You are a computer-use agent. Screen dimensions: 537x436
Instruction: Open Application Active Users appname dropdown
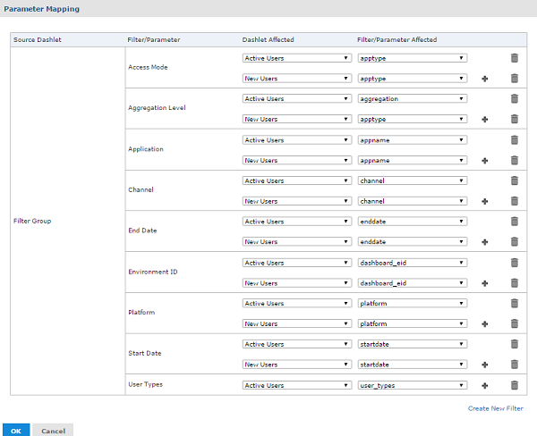[x=413, y=140]
